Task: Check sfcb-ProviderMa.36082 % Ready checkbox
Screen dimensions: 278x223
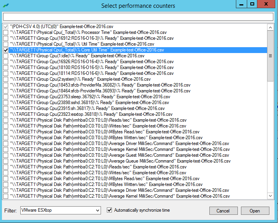Action: 6,85
